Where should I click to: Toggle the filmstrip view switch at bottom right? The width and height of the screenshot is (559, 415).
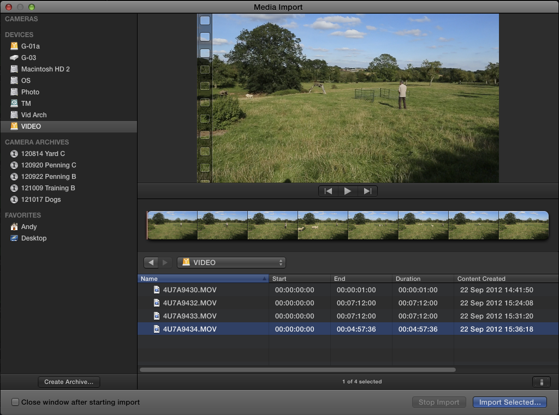coord(541,382)
